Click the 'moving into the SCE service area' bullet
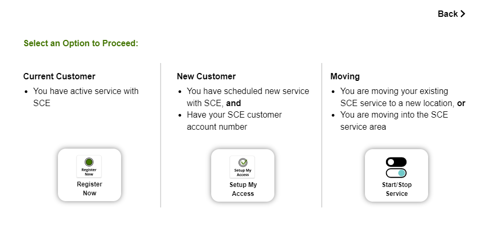The width and height of the screenshot is (485, 240). click(394, 121)
